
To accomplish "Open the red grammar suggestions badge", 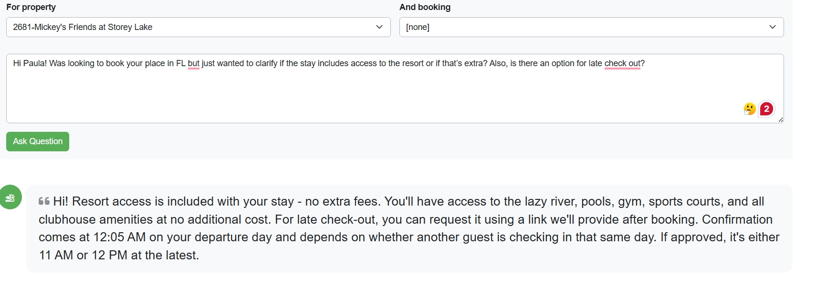I will (x=766, y=109).
